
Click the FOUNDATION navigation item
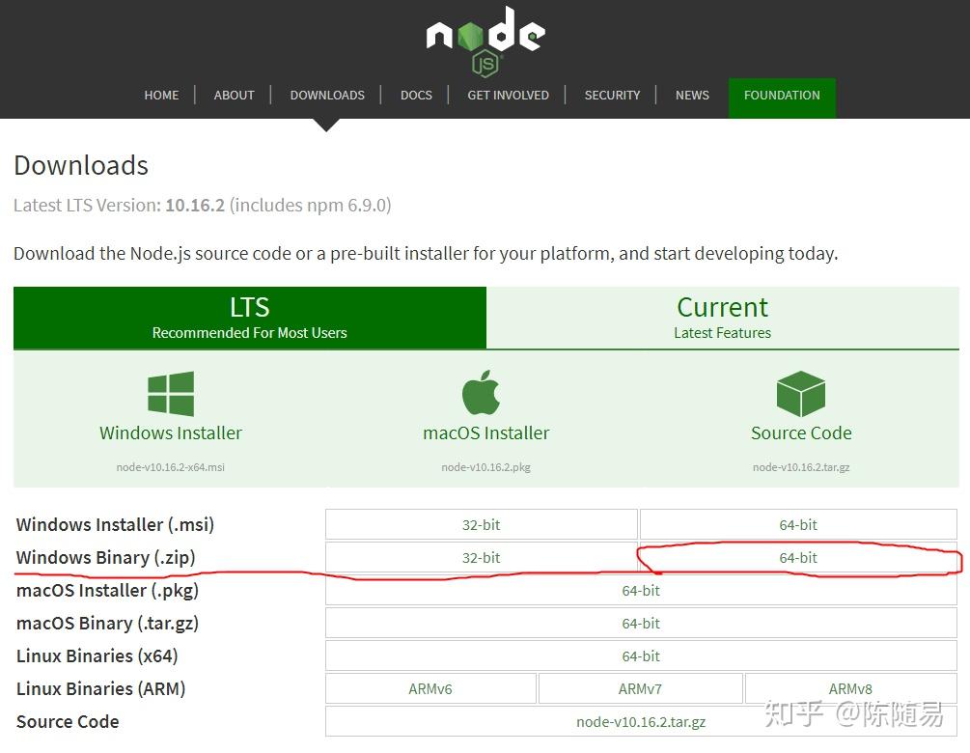(782, 95)
